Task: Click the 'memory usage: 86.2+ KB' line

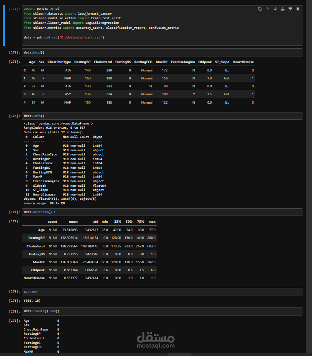Action: 44,203
